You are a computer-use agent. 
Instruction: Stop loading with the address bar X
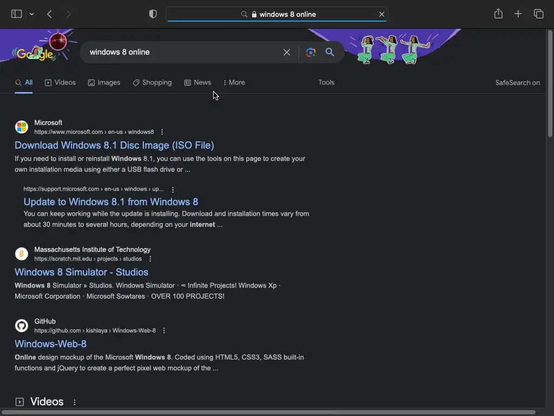pyautogui.click(x=381, y=14)
